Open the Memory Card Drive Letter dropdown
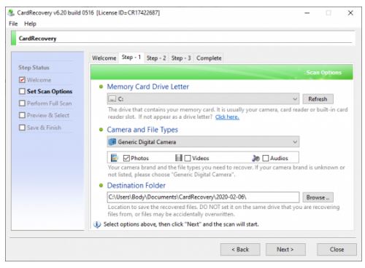This screenshot has height=268, width=365. pos(203,99)
